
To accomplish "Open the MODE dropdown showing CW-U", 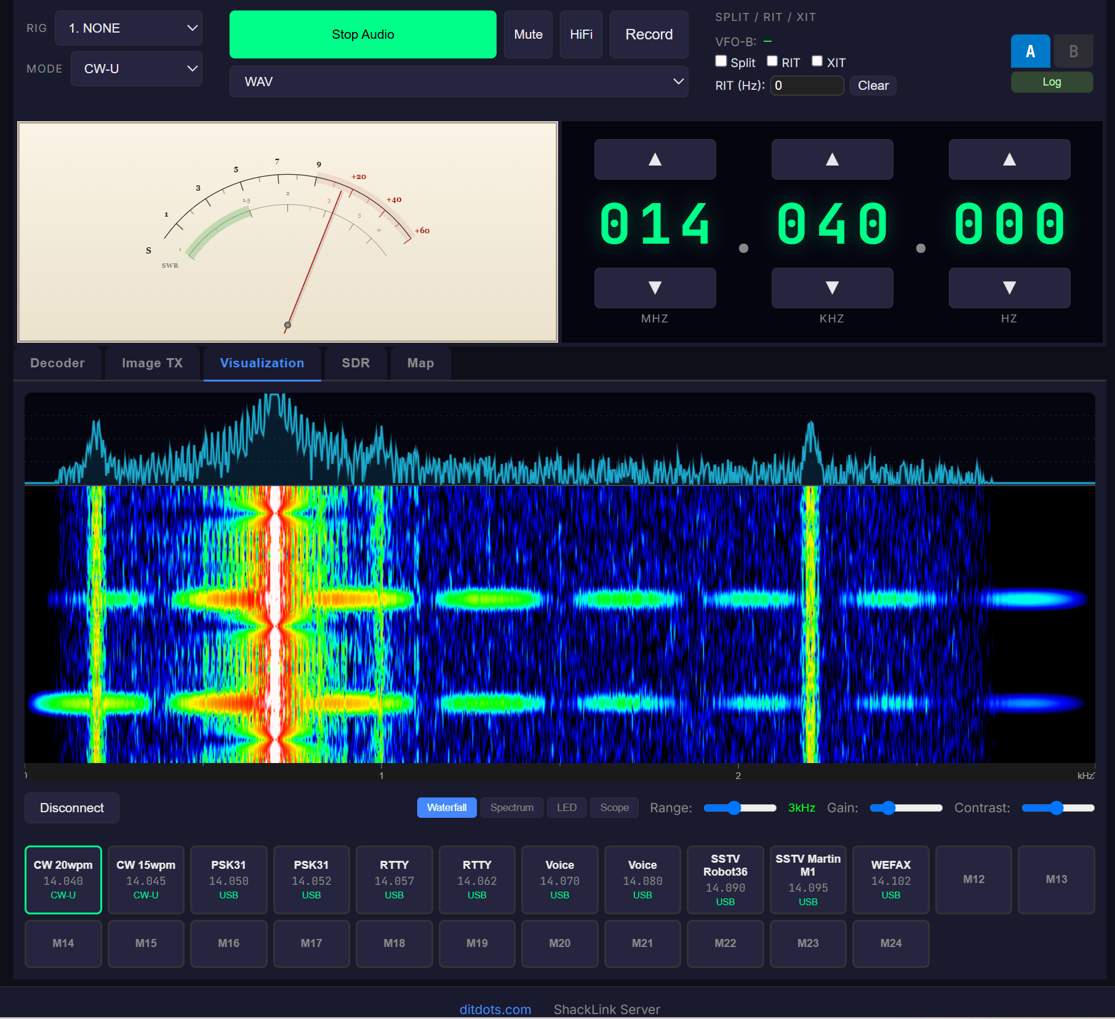I will tap(136, 69).
